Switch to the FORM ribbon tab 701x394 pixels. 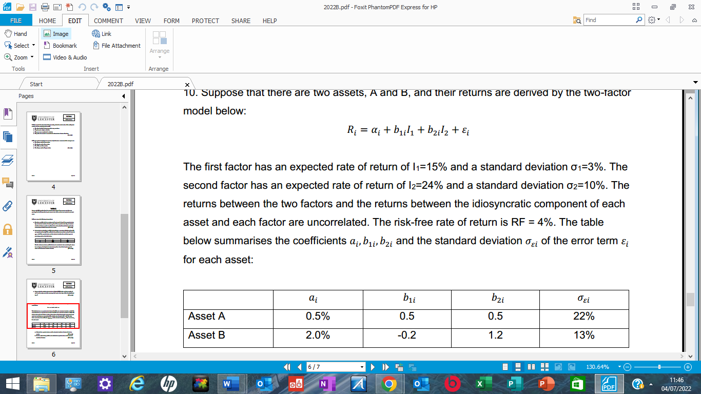pyautogui.click(x=171, y=21)
